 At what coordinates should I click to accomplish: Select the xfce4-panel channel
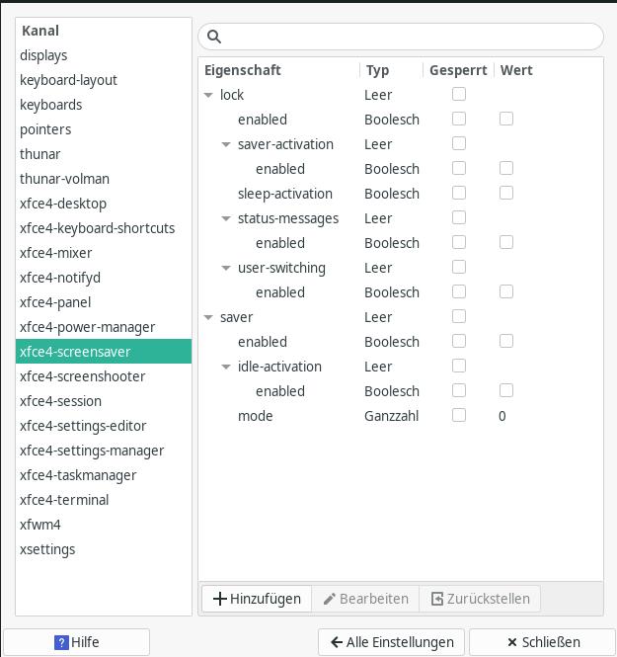[x=104, y=302]
